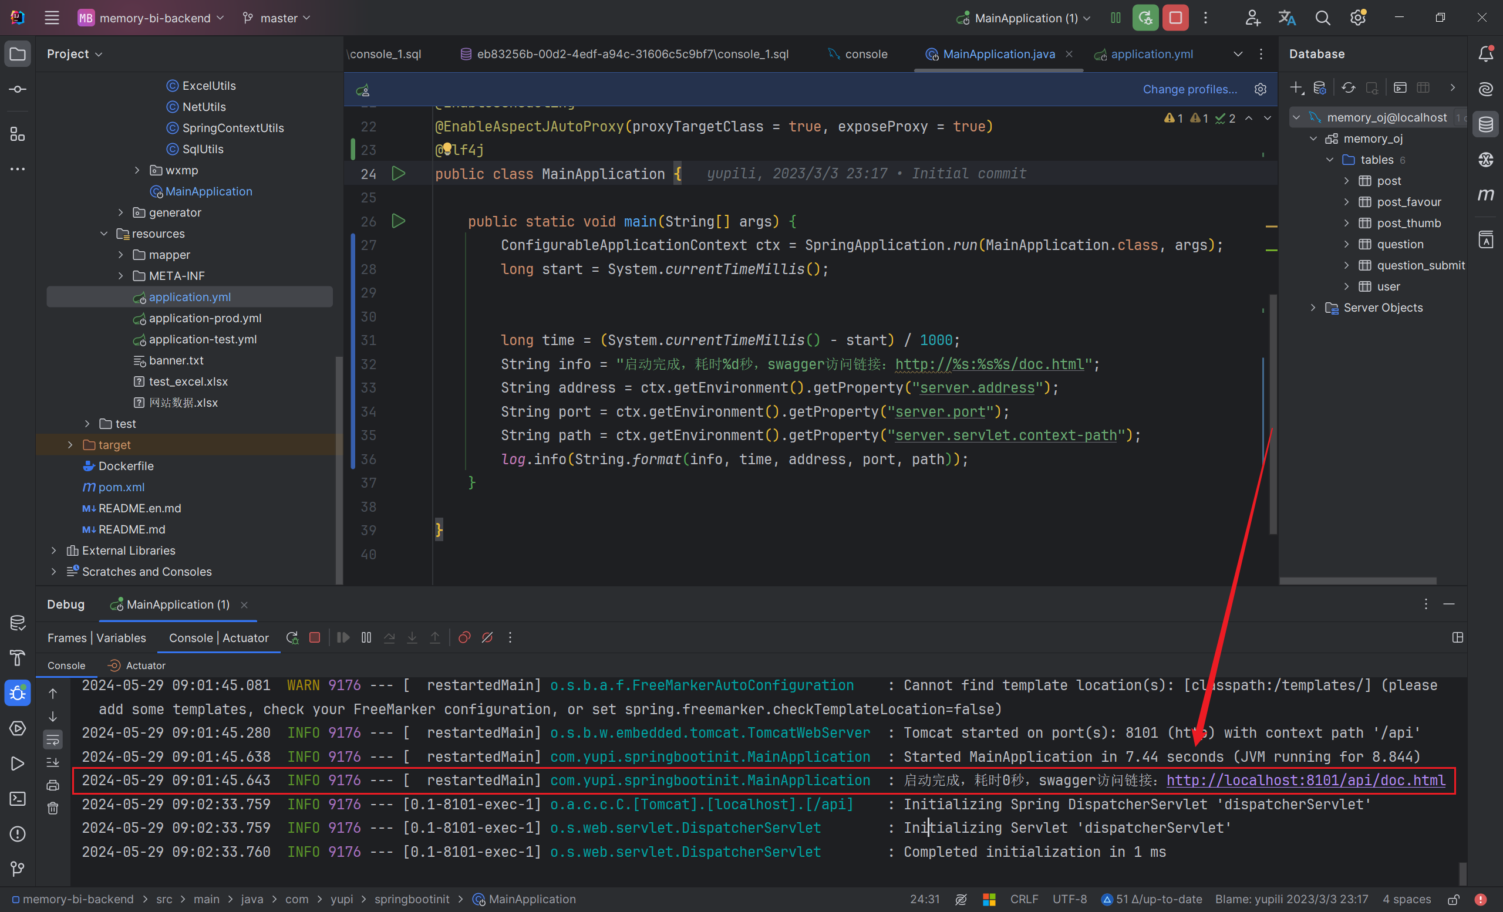The width and height of the screenshot is (1503, 912).
Task: Click UTF-8 encoding in status bar
Action: [x=1069, y=899]
